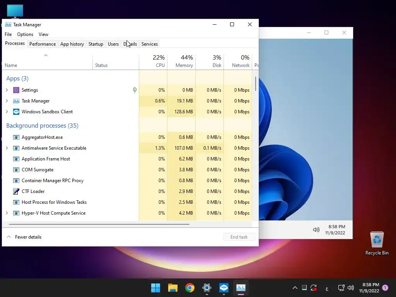Click the Antimalware Service Executable icon
Screen dimensions: 396x297
[16, 148]
